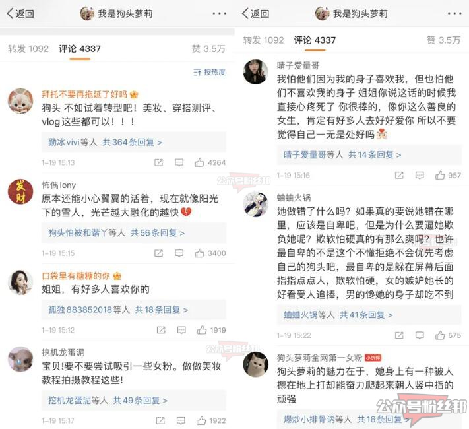Screen dimensions: 469x429
Task: Expand the 共364条回复 thread
Action: [132, 142]
